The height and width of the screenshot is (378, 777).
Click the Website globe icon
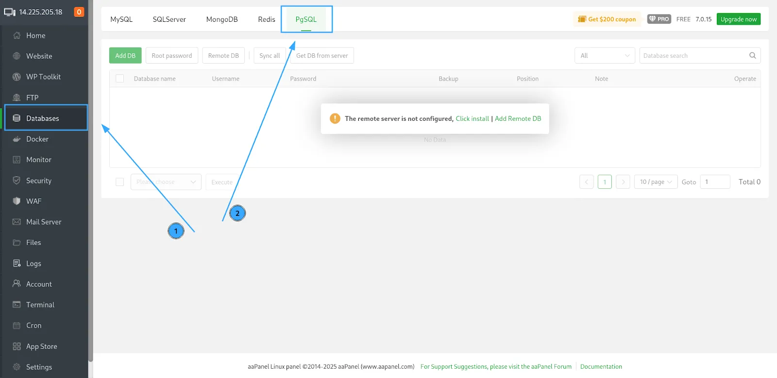pos(17,56)
